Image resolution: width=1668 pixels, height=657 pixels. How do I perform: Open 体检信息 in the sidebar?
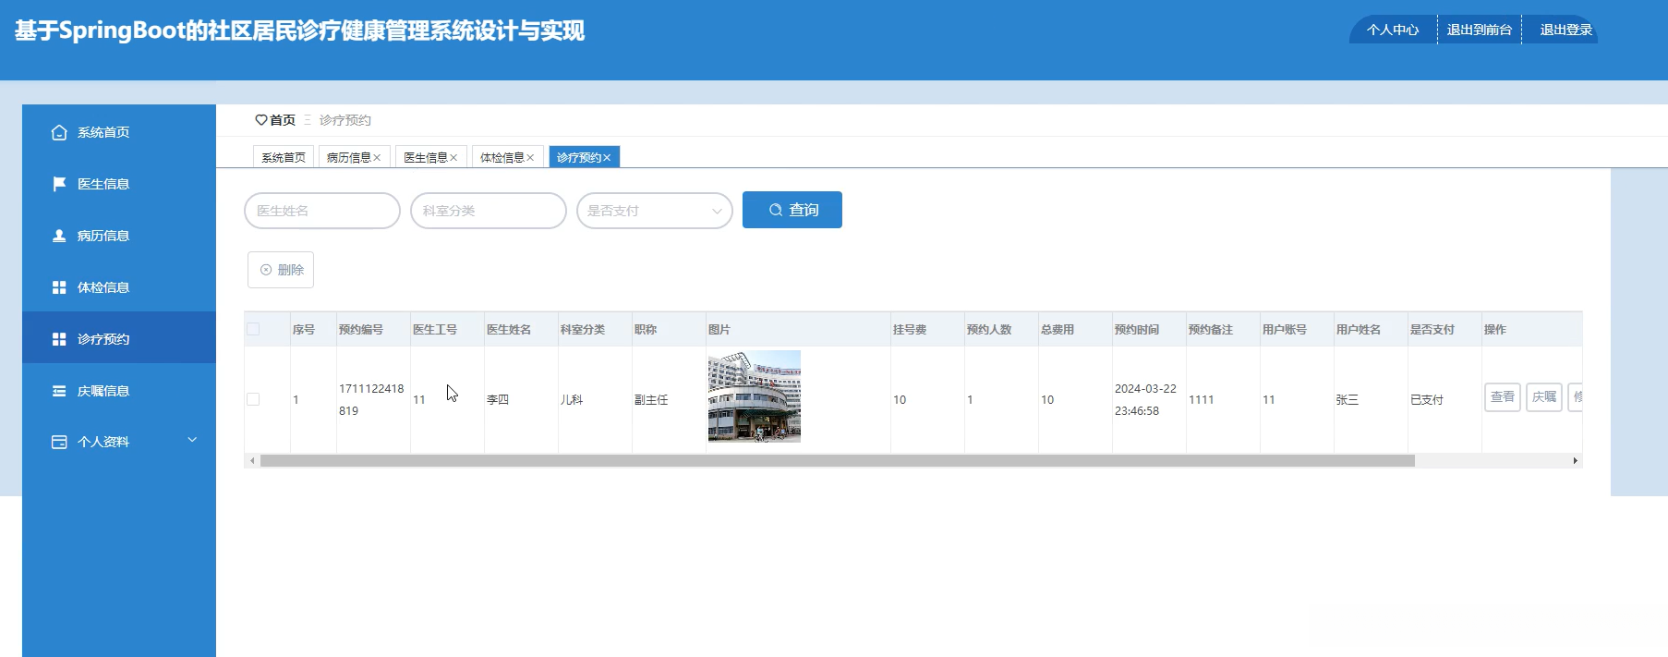pos(119,287)
